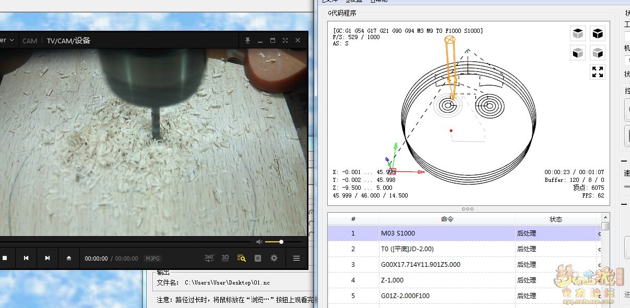Toggle fullscreen in video player title bar
This screenshot has height=308, width=630.
pyautogui.click(x=285, y=41)
